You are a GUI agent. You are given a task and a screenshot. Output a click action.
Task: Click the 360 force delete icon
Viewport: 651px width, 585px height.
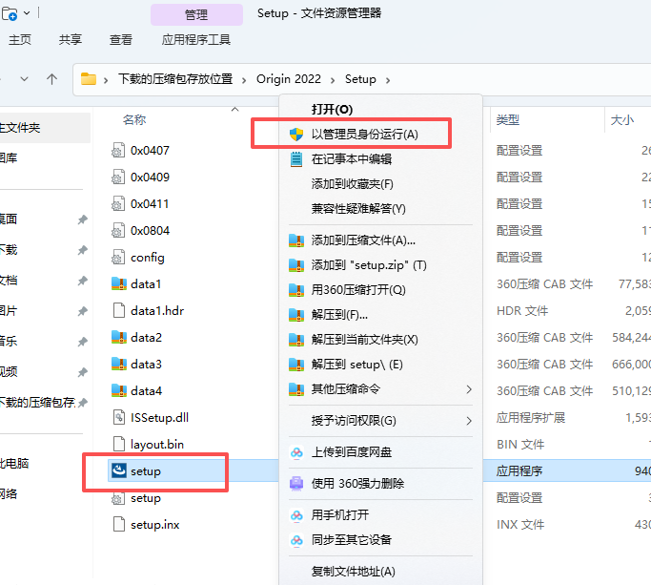[296, 484]
